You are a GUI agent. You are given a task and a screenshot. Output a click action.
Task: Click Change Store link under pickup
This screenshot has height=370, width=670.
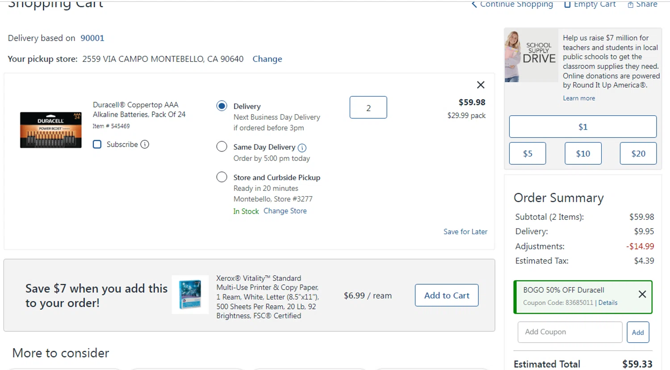(285, 211)
